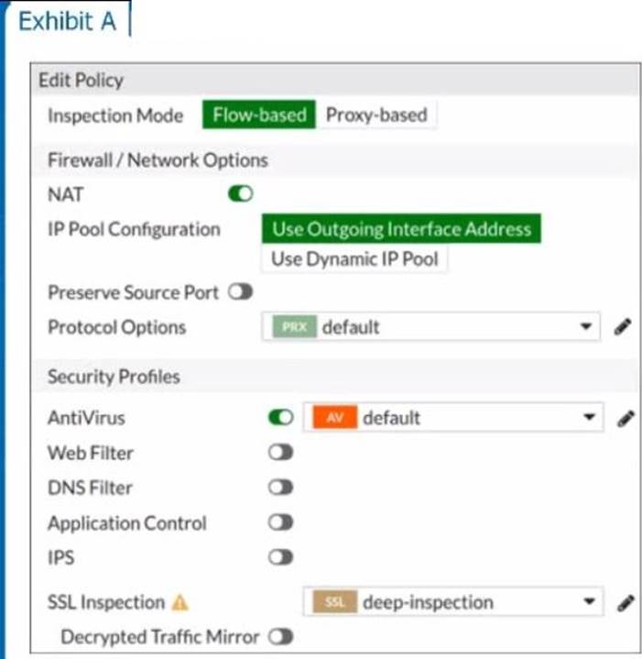This screenshot has width=642, height=659.
Task: Turn on Decrypted Traffic Mirror switch
Action: coord(281,636)
